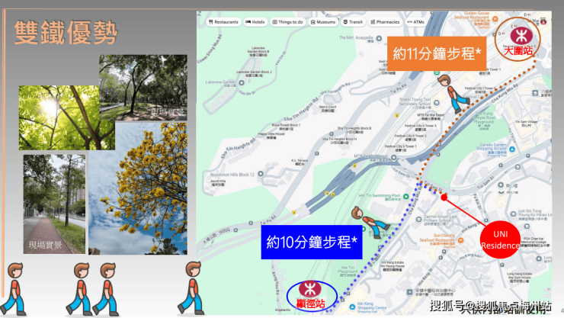Click the 大圍站 station label

pyautogui.click(x=518, y=51)
